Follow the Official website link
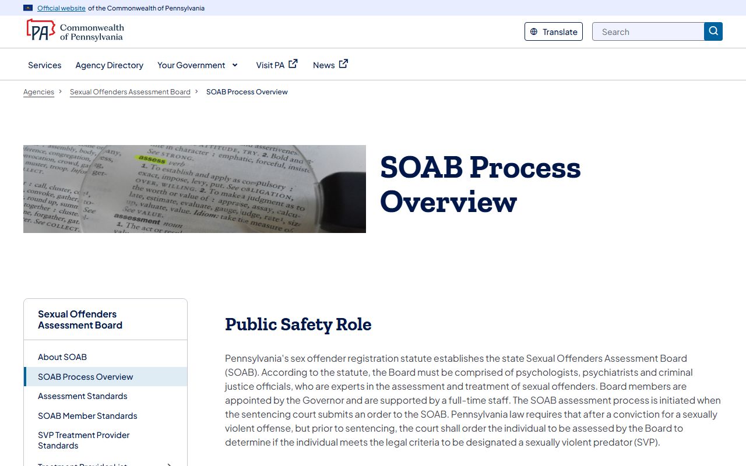746x466 pixels. coord(61,8)
